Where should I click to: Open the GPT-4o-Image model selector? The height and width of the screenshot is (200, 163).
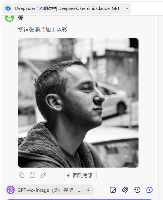(x=50, y=190)
